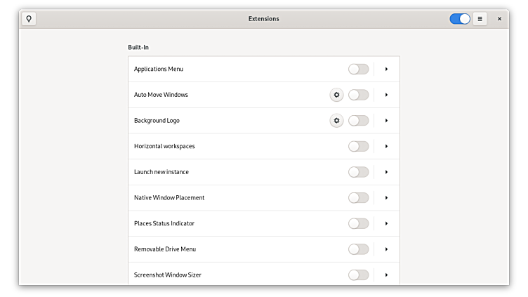
Task: Enable the Applications Menu extension
Action: 358,69
